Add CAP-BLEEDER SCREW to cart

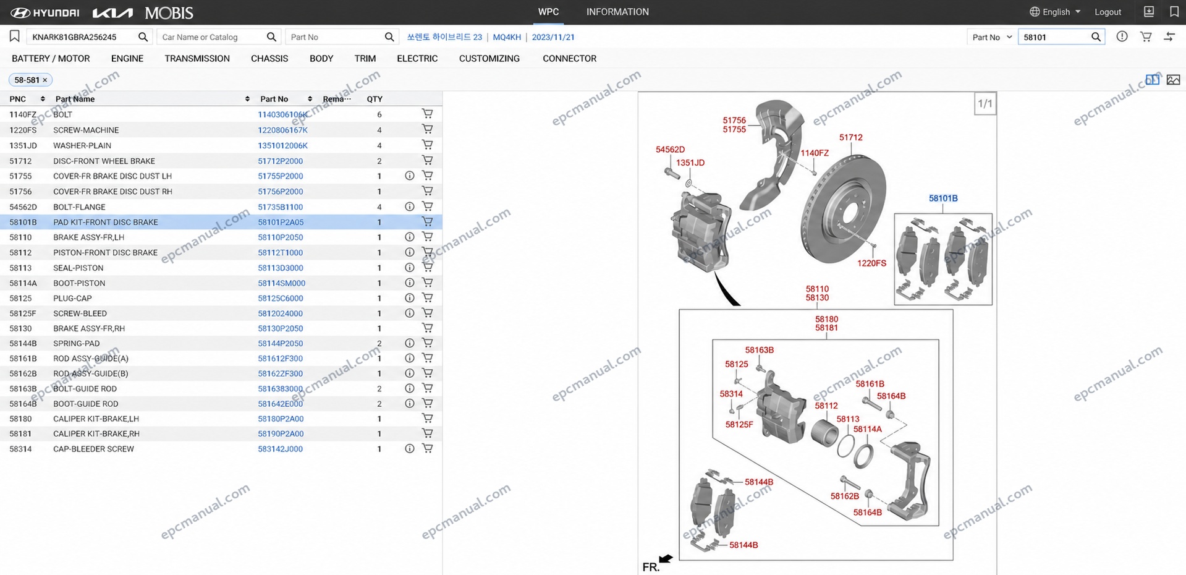point(427,448)
